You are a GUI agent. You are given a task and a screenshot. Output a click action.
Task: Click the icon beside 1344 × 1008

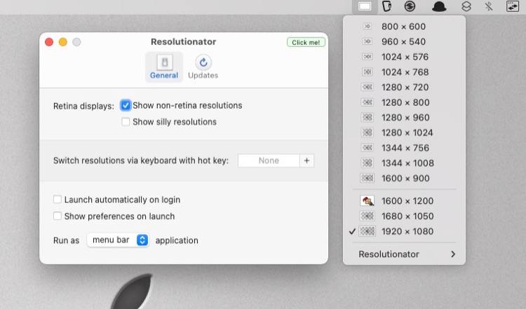[x=367, y=163]
